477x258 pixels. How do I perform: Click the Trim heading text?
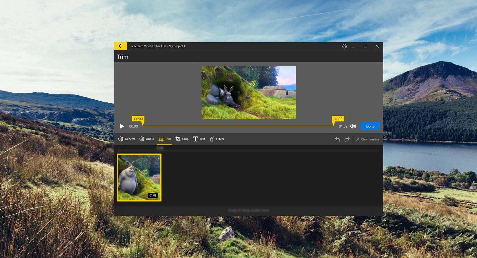pos(123,57)
